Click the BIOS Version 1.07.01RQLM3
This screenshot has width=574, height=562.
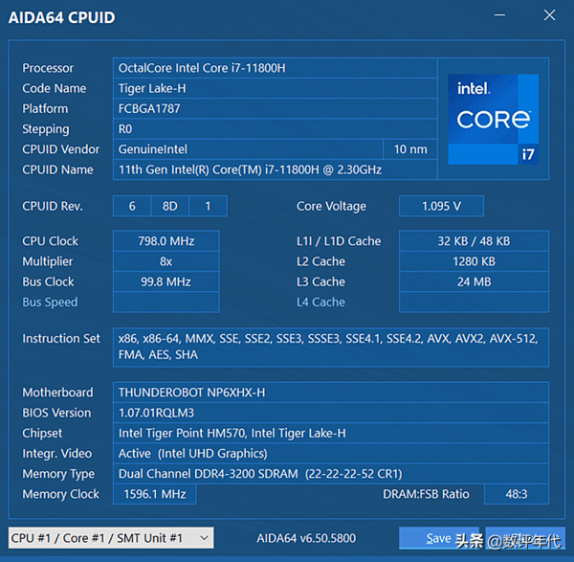[331, 413]
